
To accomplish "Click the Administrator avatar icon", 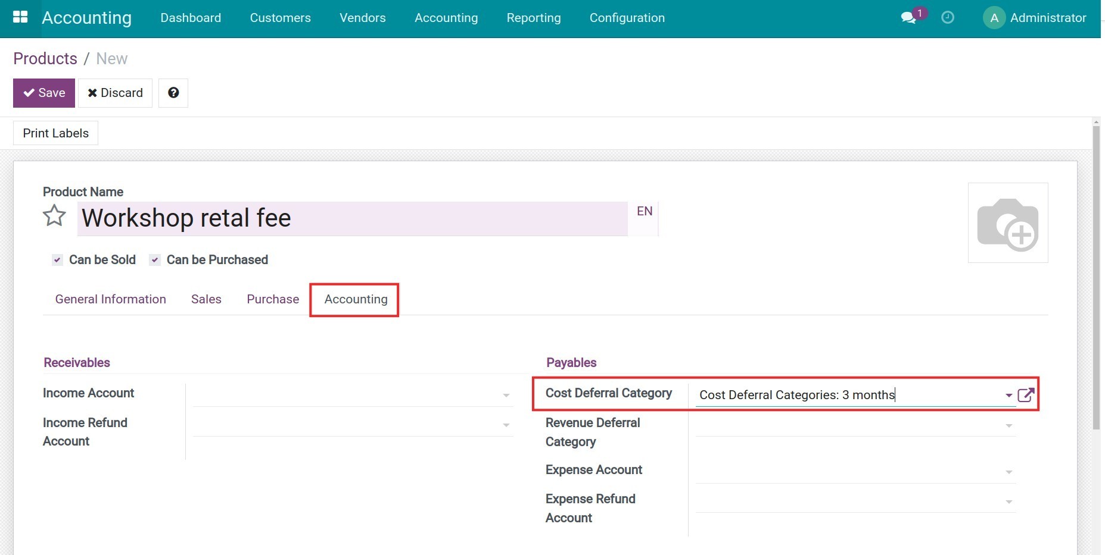I will 994,18.
